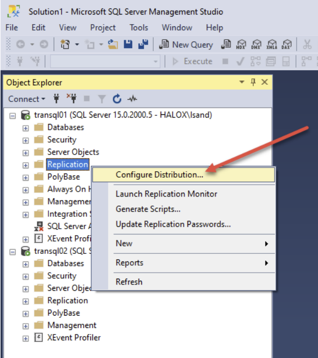Image resolution: width=318 pixels, height=358 pixels.
Task: Open the Window menu
Action: coord(177,27)
